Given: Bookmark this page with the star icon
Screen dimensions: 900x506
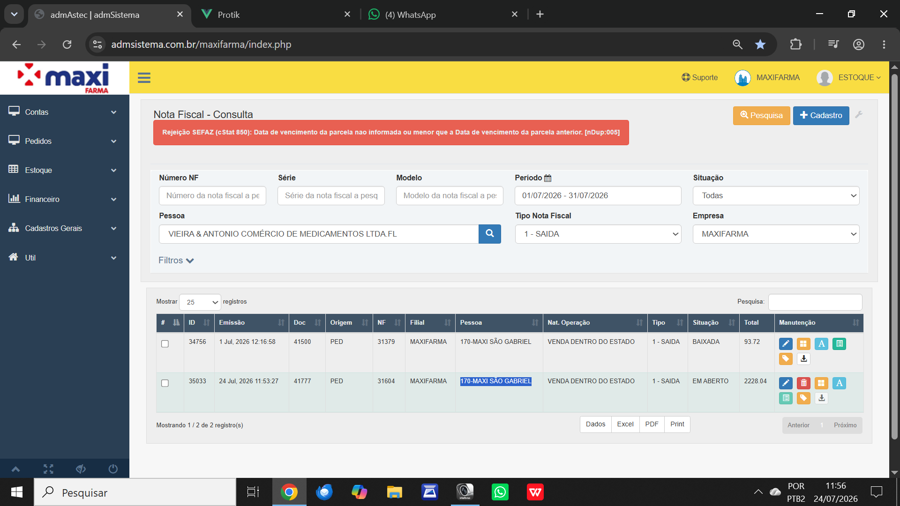Looking at the screenshot, I should pos(760,45).
